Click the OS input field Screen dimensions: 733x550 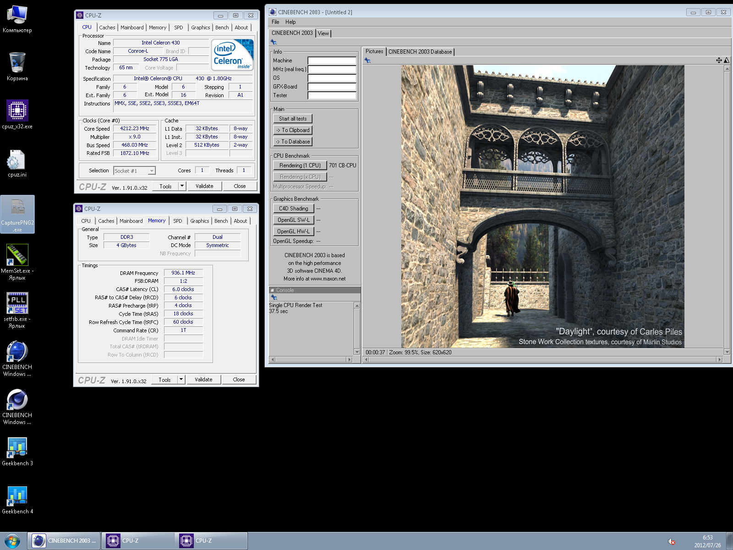(332, 78)
